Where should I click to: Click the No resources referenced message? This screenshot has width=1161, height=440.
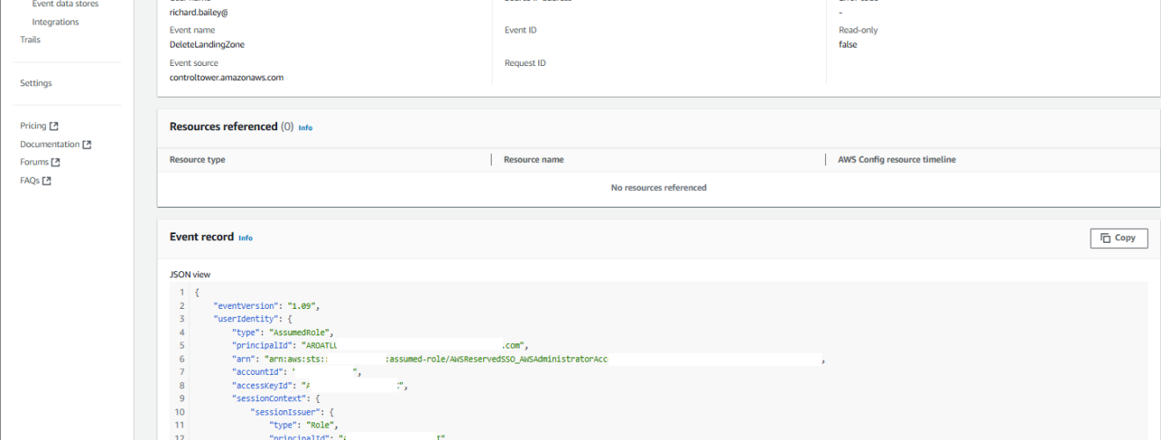tap(659, 187)
